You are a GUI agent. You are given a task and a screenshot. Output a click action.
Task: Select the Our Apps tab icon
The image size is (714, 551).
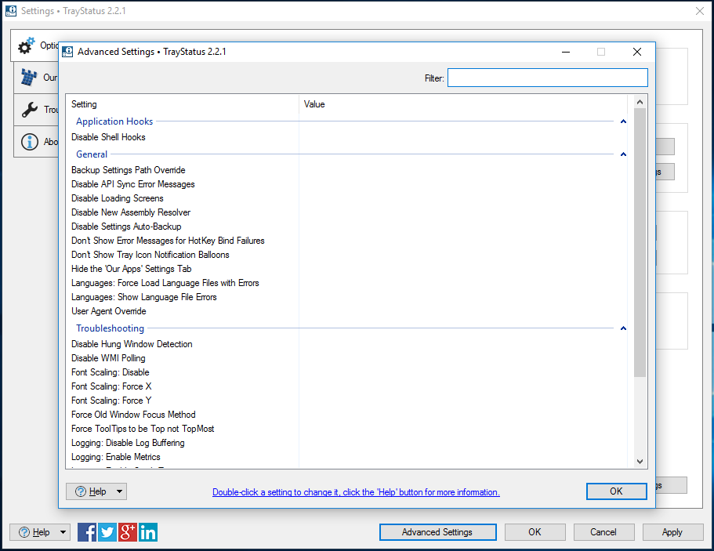coord(29,78)
